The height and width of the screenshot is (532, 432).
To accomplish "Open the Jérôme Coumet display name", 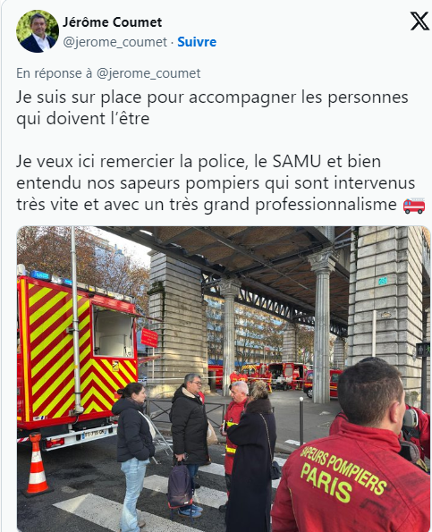I will 112,22.
